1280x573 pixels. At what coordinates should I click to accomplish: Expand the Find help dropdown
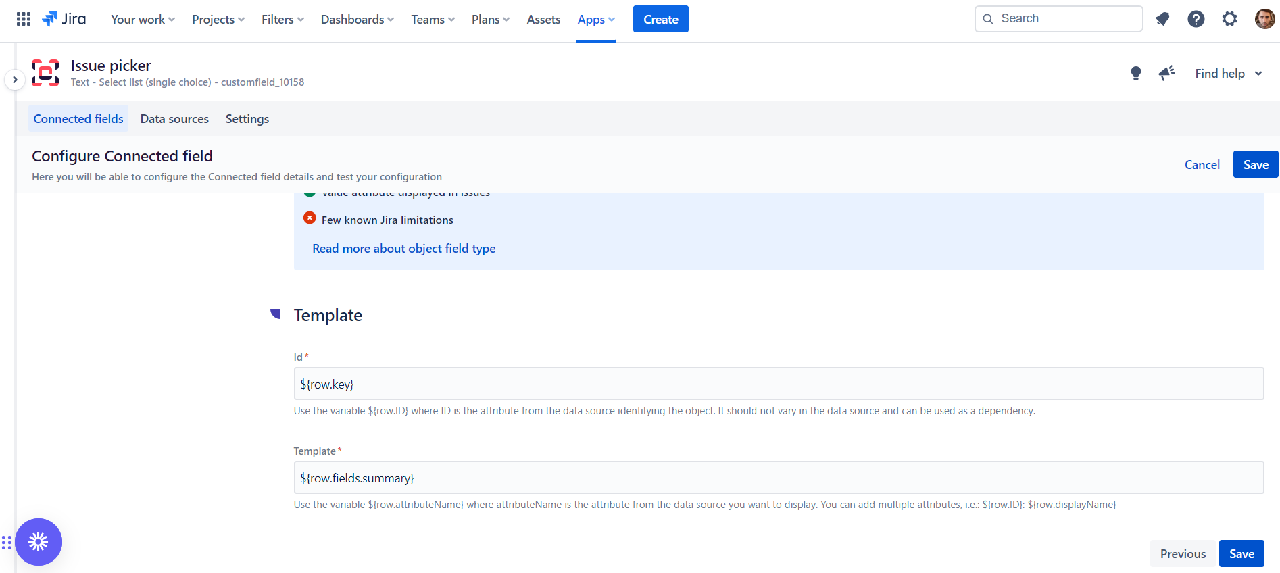(1228, 74)
